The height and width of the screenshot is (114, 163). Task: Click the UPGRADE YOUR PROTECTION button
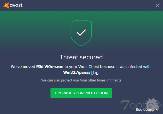tap(81, 93)
